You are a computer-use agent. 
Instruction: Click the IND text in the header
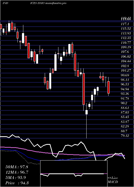(x=5, y=3)
